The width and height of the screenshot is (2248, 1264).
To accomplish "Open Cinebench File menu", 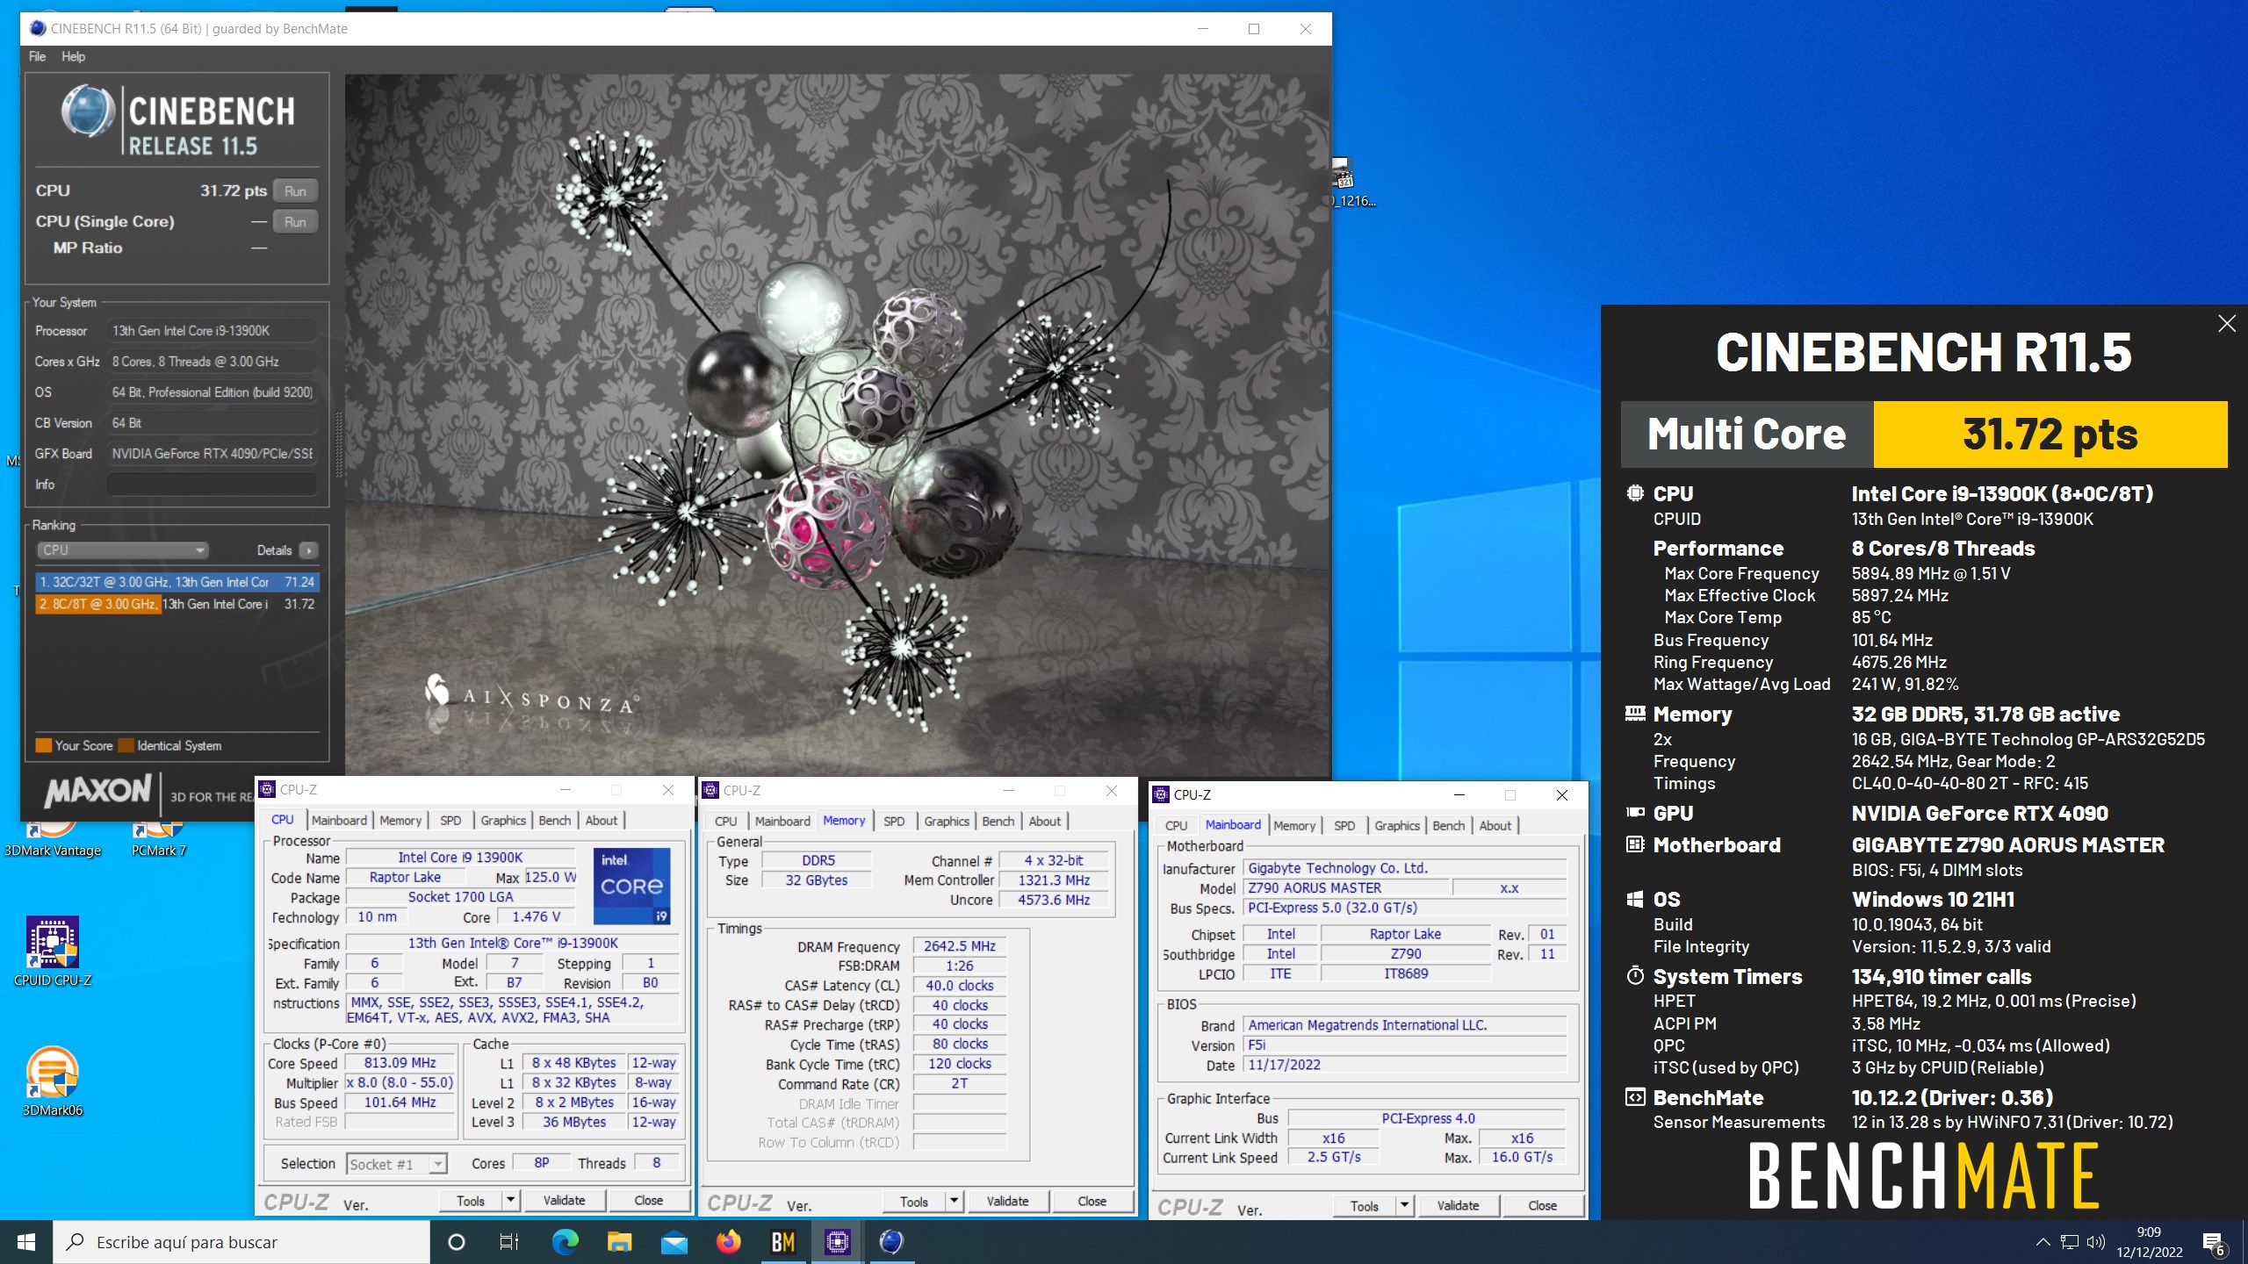I will 37,56.
